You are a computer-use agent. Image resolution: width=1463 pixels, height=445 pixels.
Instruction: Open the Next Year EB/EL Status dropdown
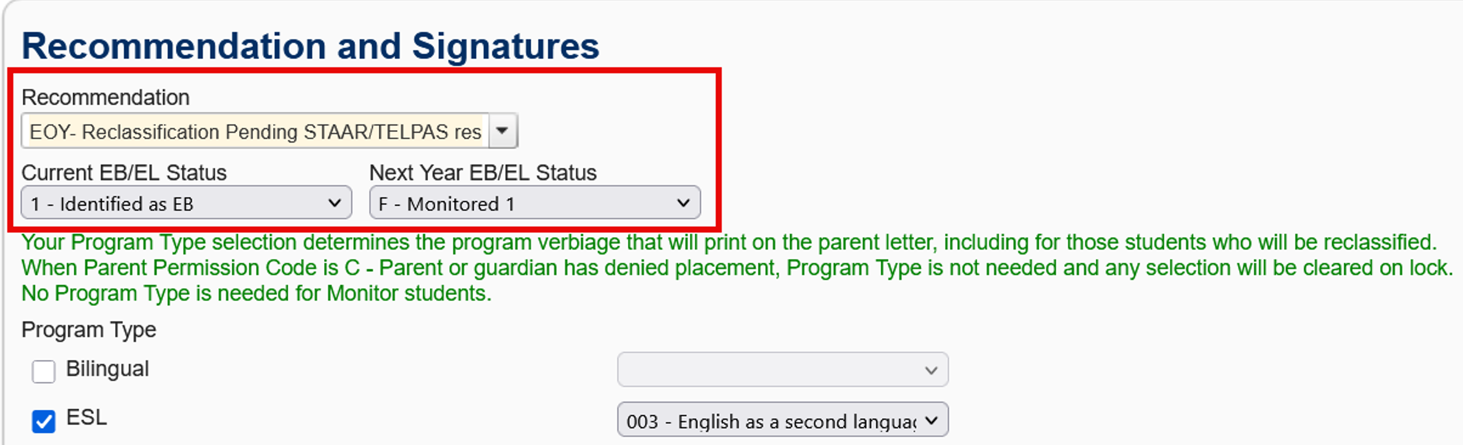pyautogui.click(x=534, y=203)
